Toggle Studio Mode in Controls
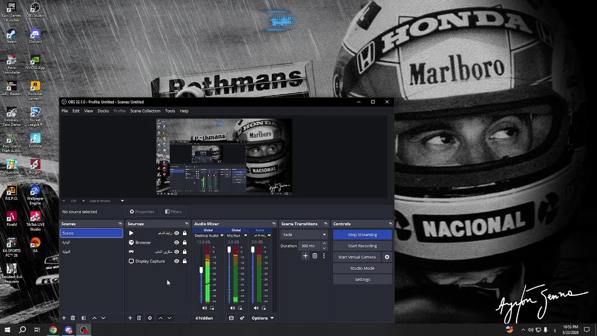 (x=362, y=268)
